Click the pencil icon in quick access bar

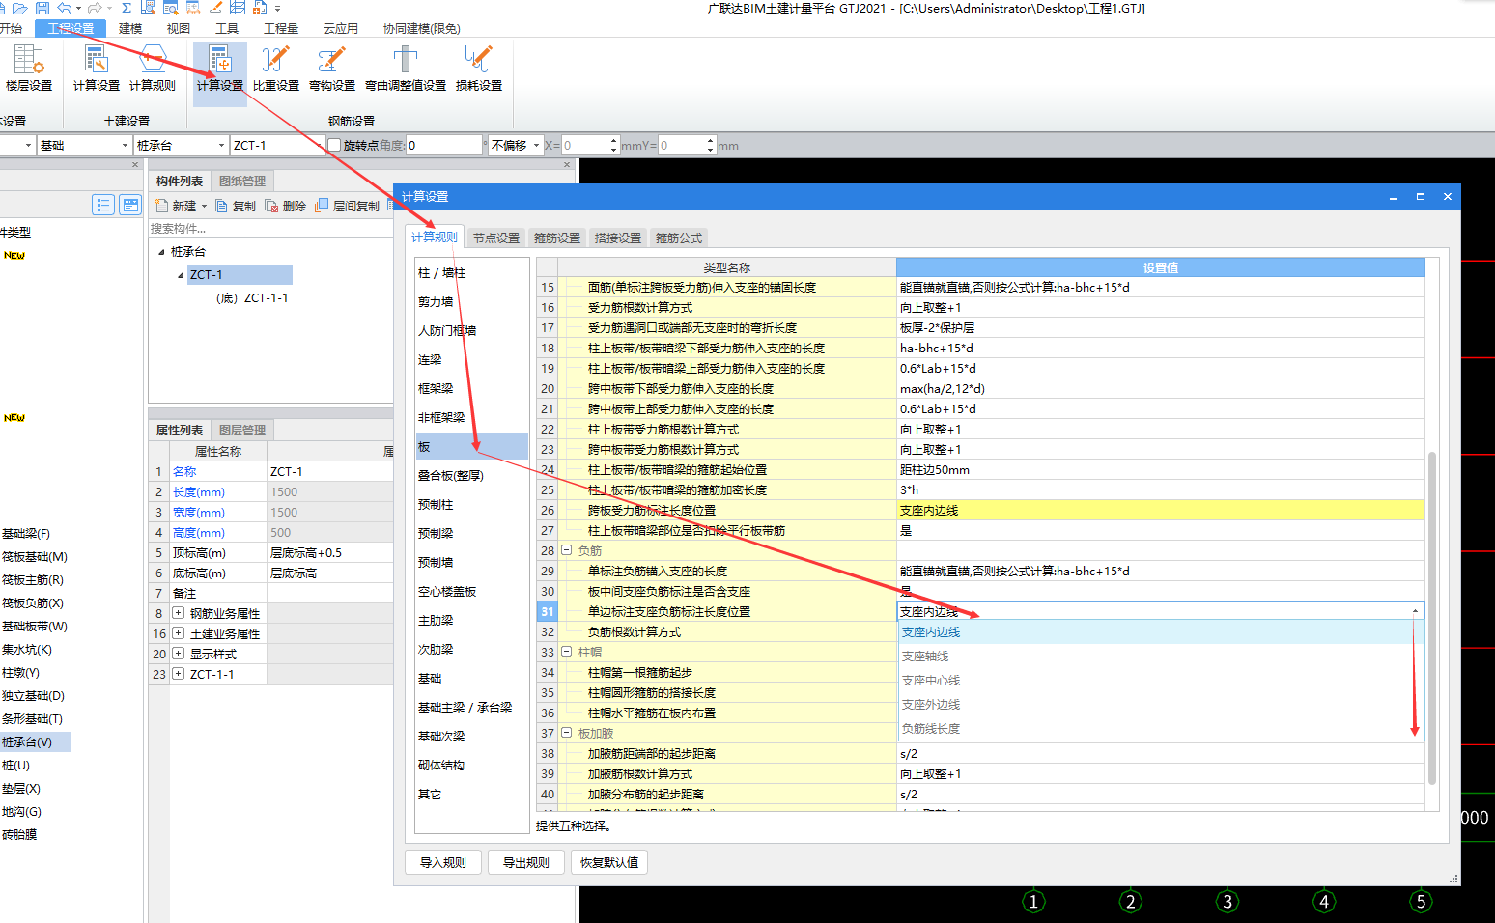(215, 8)
